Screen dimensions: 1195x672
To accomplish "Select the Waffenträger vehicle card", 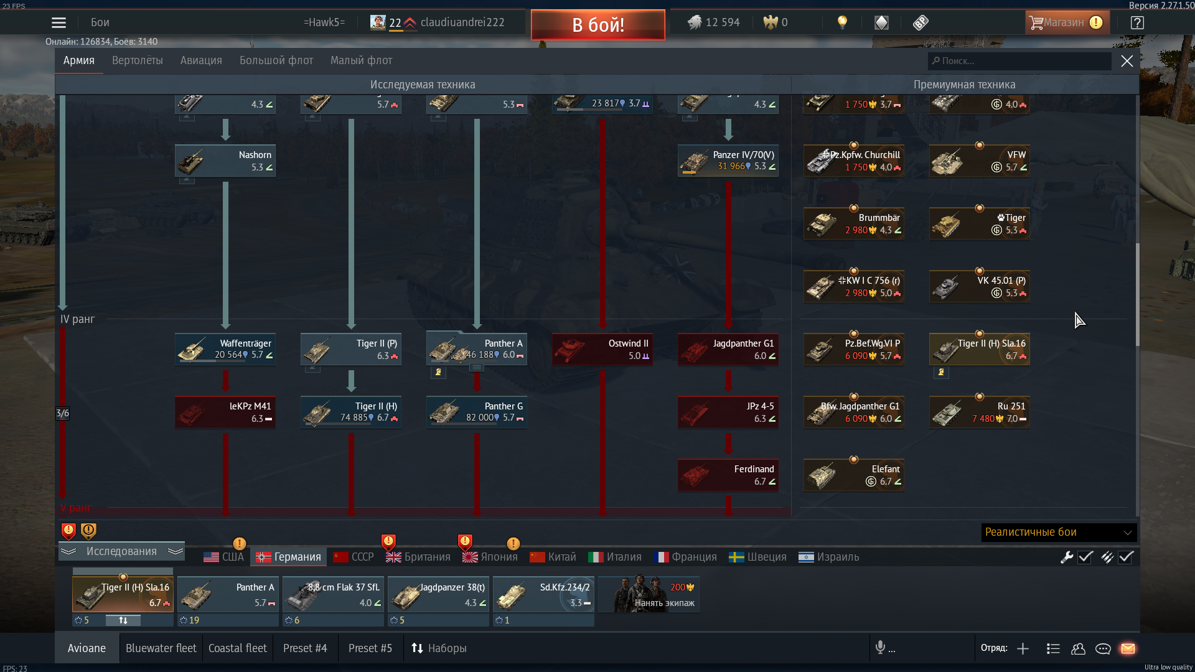I will click(225, 350).
